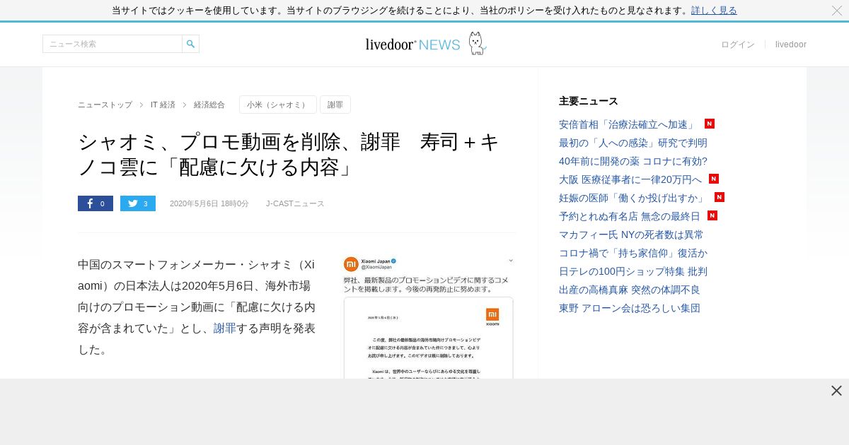The width and height of the screenshot is (849, 445).
Task: Click the Xiaomi Japan tweet avatar
Action: pos(351,264)
